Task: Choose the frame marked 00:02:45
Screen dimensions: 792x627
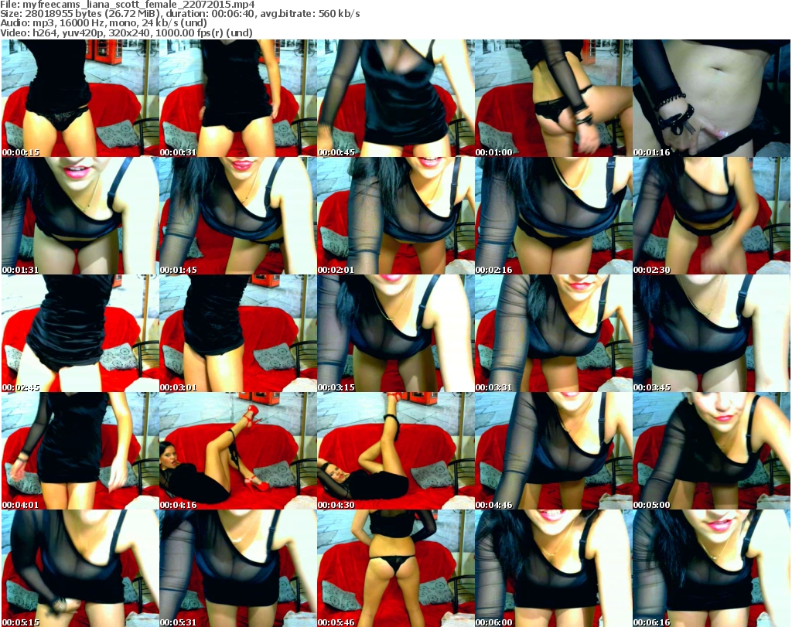Action: [x=80, y=334]
